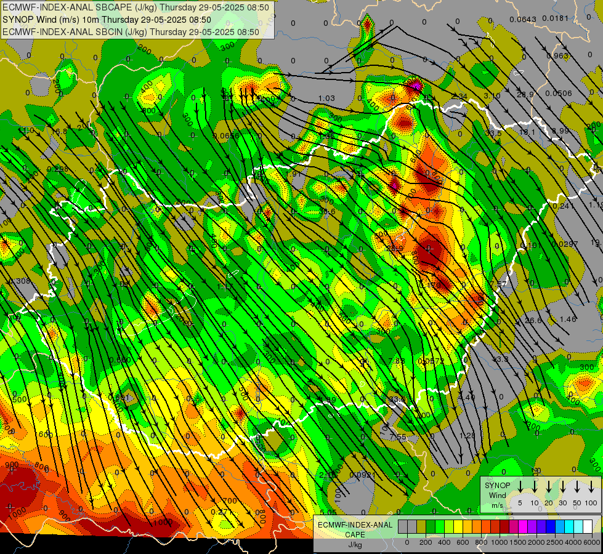Pick the dark green CAPE legend swatch
603x554 pixels.
coord(431,527)
